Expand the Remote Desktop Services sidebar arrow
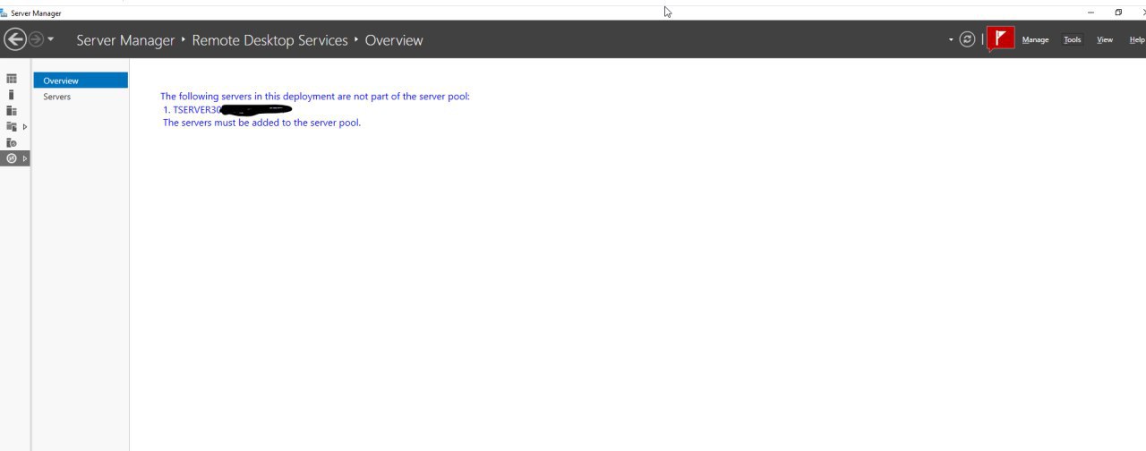 point(25,158)
